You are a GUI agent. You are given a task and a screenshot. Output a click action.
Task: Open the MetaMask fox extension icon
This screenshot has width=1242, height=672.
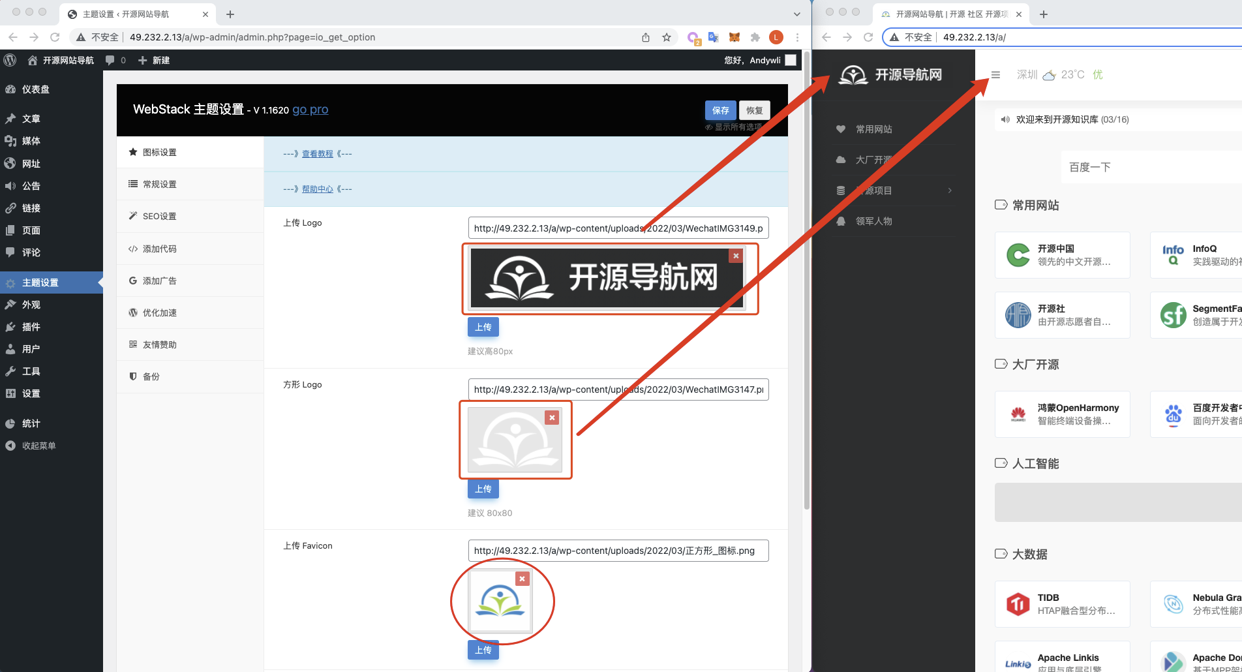pyautogui.click(x=735, y=37)
